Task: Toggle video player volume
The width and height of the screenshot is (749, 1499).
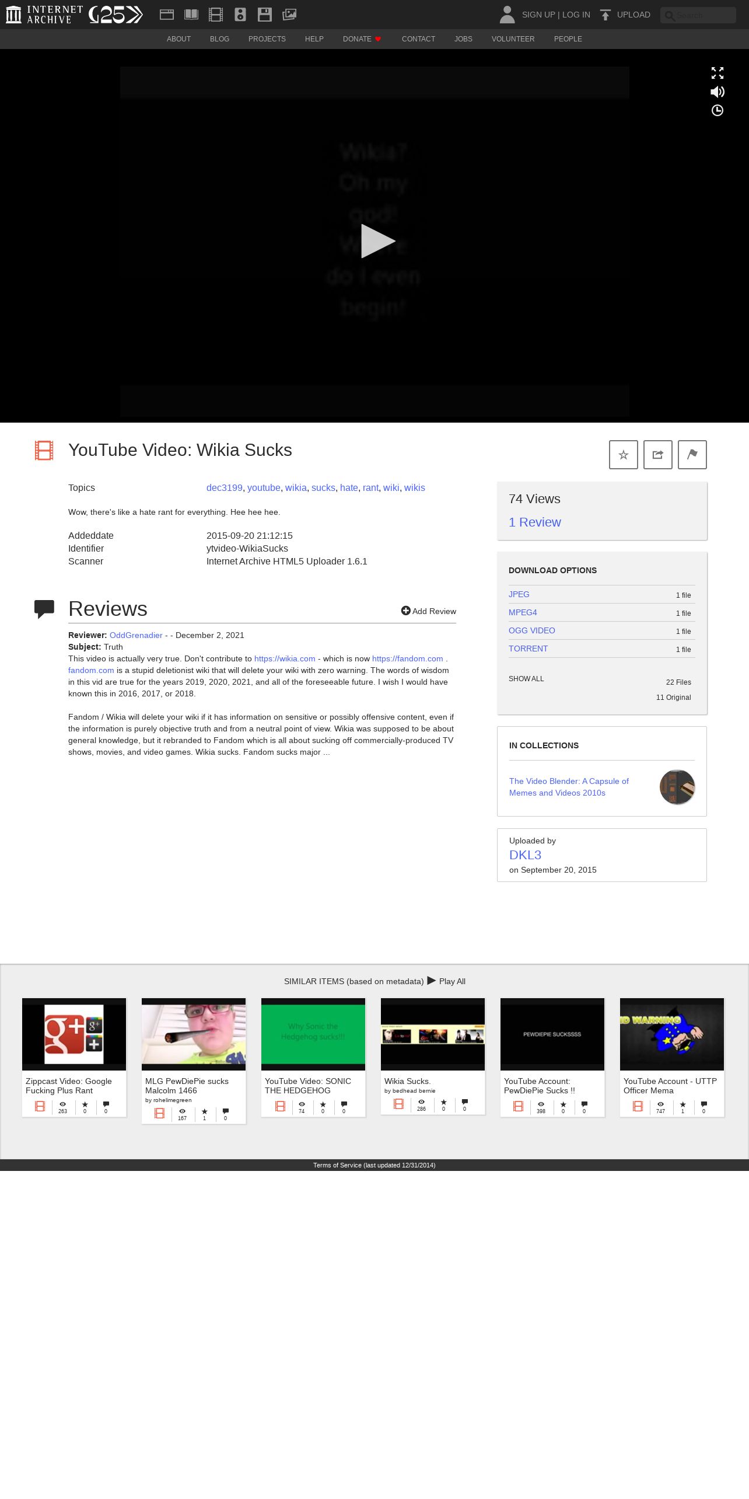Action: coord(717,92)
